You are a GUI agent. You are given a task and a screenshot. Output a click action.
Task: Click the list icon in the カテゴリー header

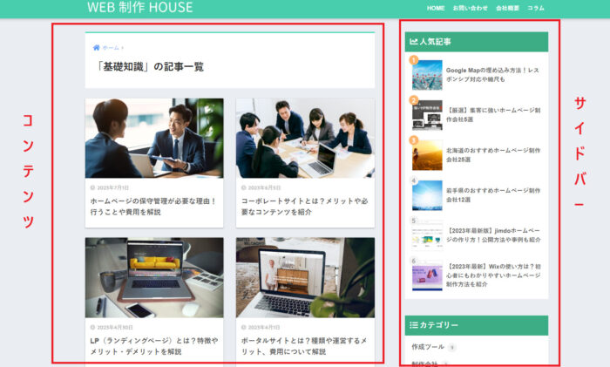[414, 325]
